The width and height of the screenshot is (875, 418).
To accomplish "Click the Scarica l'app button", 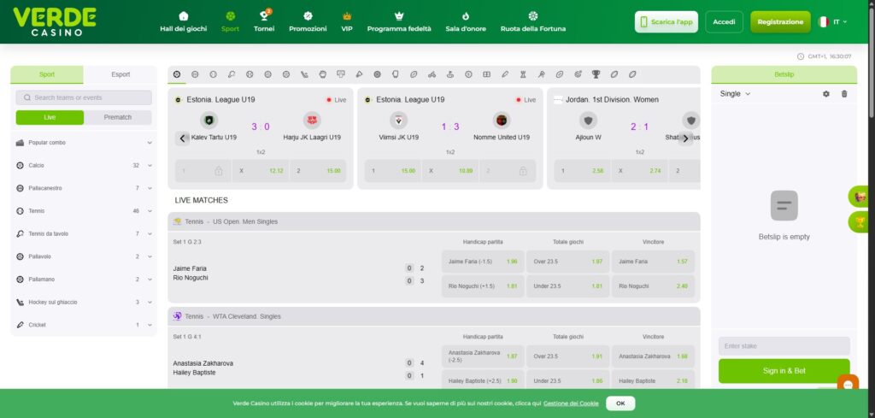I will click(667, 21).
